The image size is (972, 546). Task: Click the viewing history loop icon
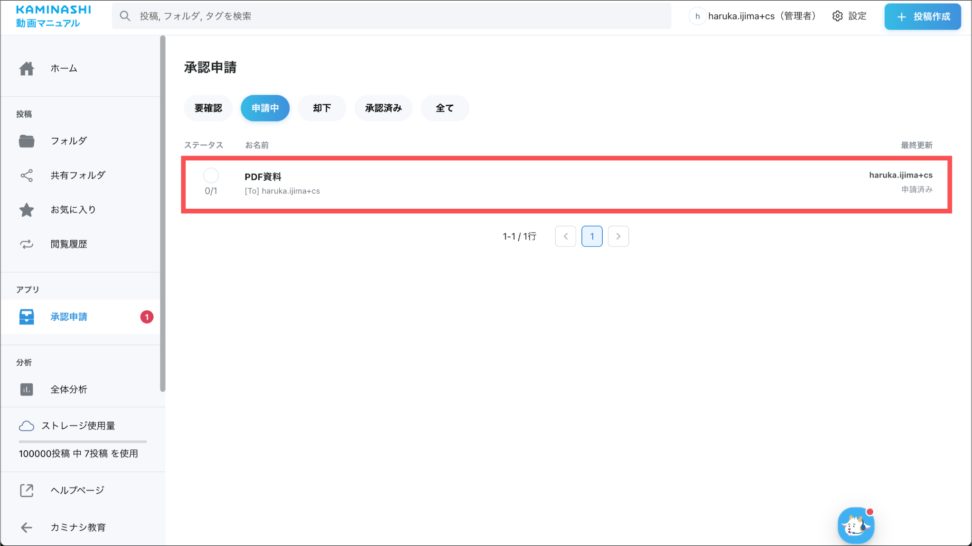(x=27, y=244)
